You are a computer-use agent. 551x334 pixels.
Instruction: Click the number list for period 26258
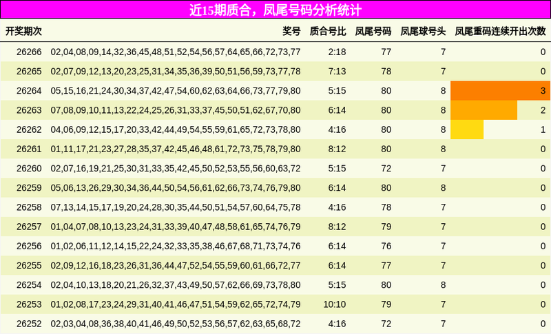pos(176,207)
